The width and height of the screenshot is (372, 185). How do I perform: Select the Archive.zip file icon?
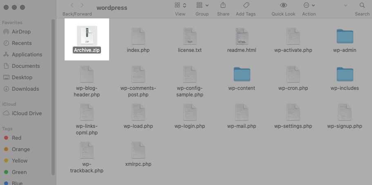(x=87, y=36)
